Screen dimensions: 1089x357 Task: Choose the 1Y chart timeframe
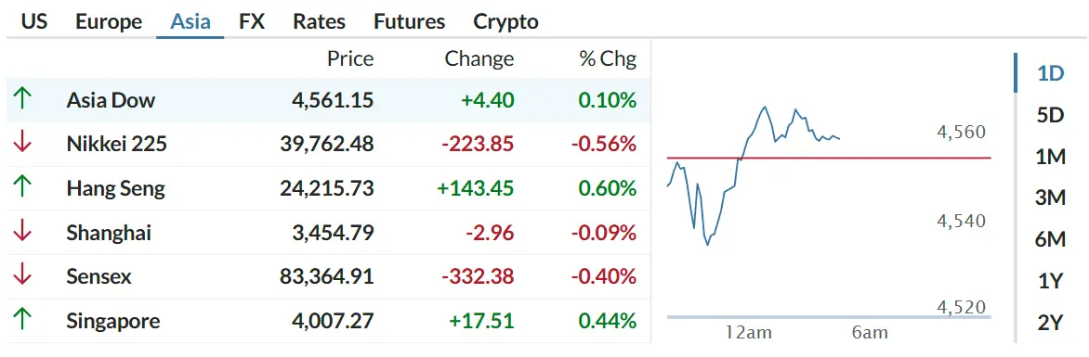1050,281
